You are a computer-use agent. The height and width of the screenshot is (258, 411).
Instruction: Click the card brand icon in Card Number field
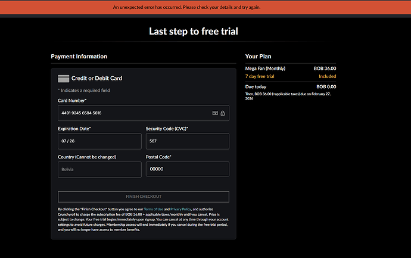click(x=215, y=113)
